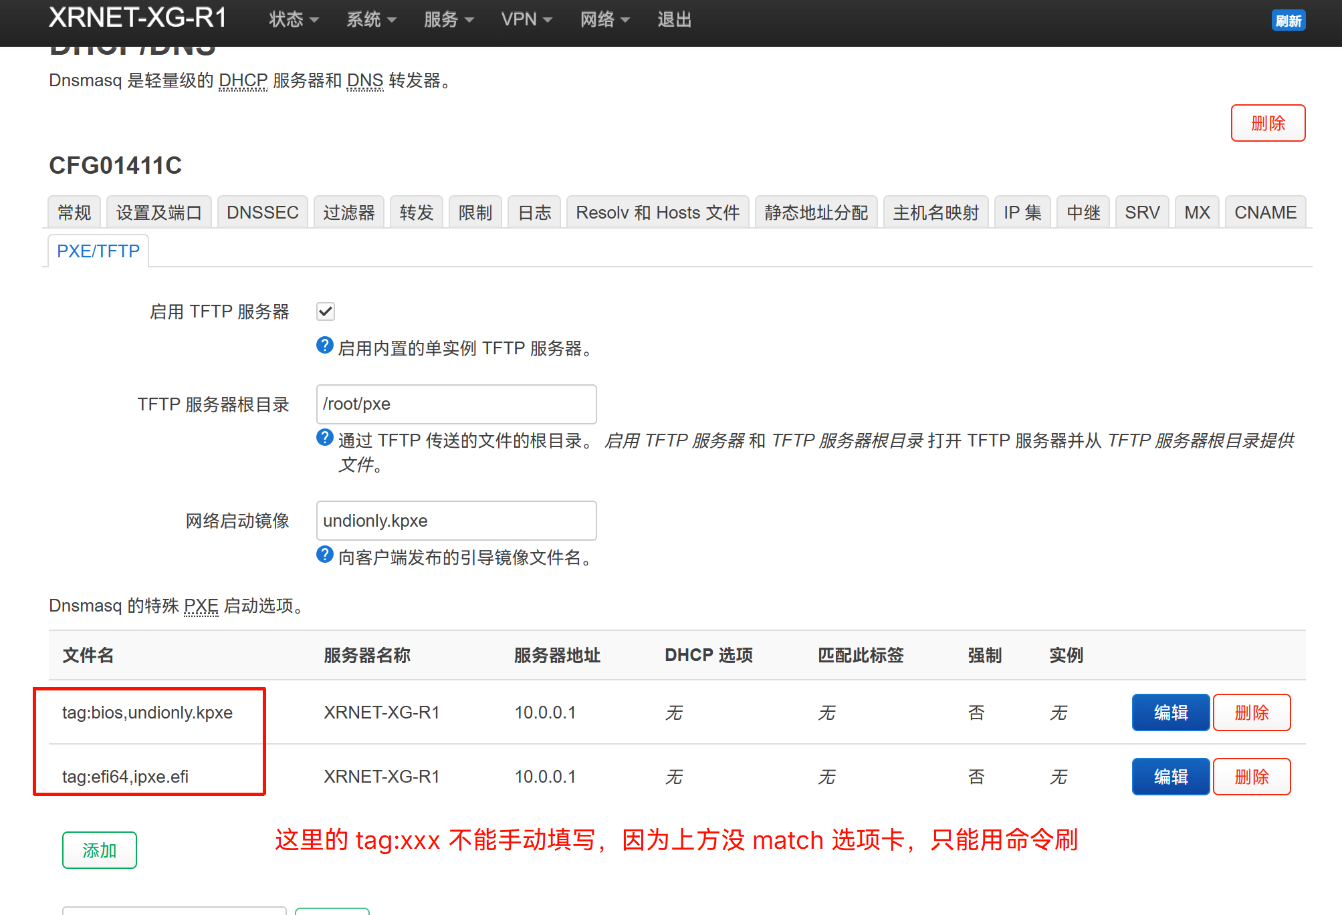Click the TFTP root directory field

[456, 404]
